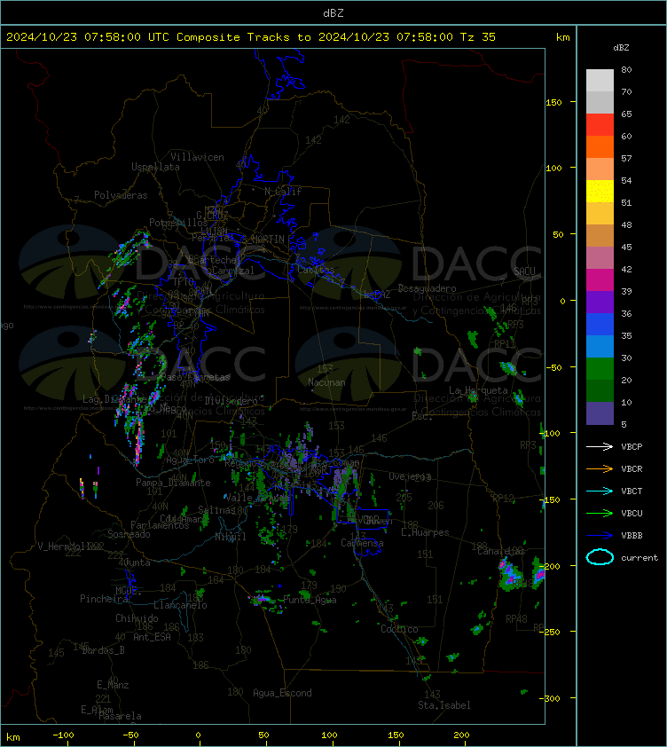Click the Punta_Agua place label
Screen dimensions: 667x747
(x=310, y=600)
